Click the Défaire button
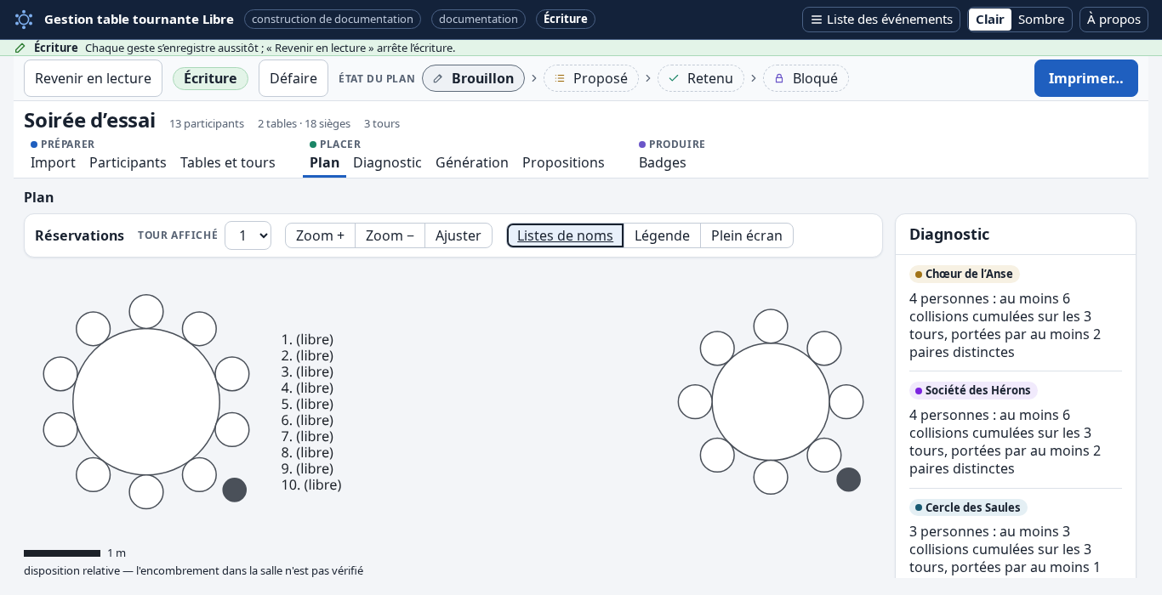 coord(293,78)
